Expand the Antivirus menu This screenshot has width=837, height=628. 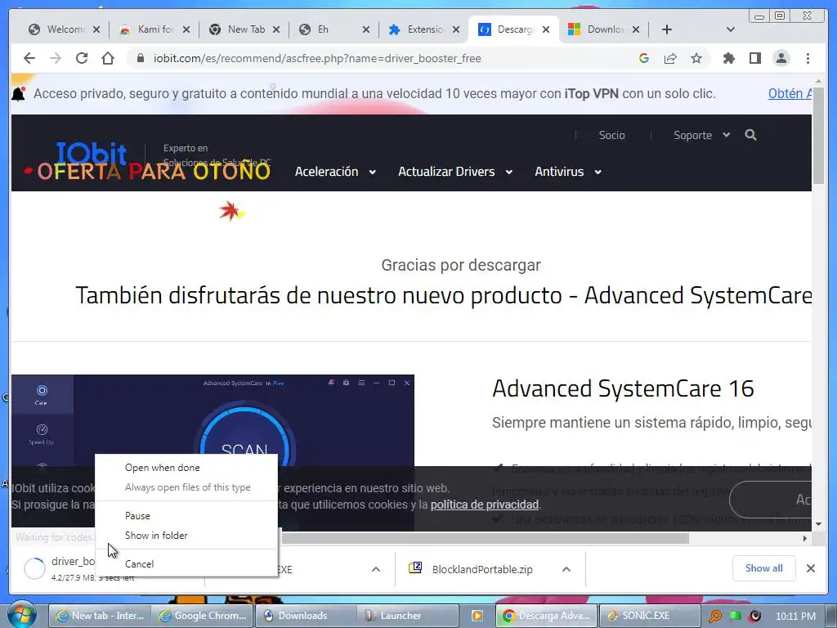568,172
